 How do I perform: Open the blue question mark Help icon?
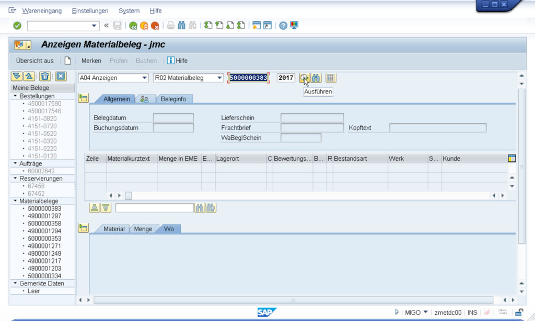tap(283, 26)
